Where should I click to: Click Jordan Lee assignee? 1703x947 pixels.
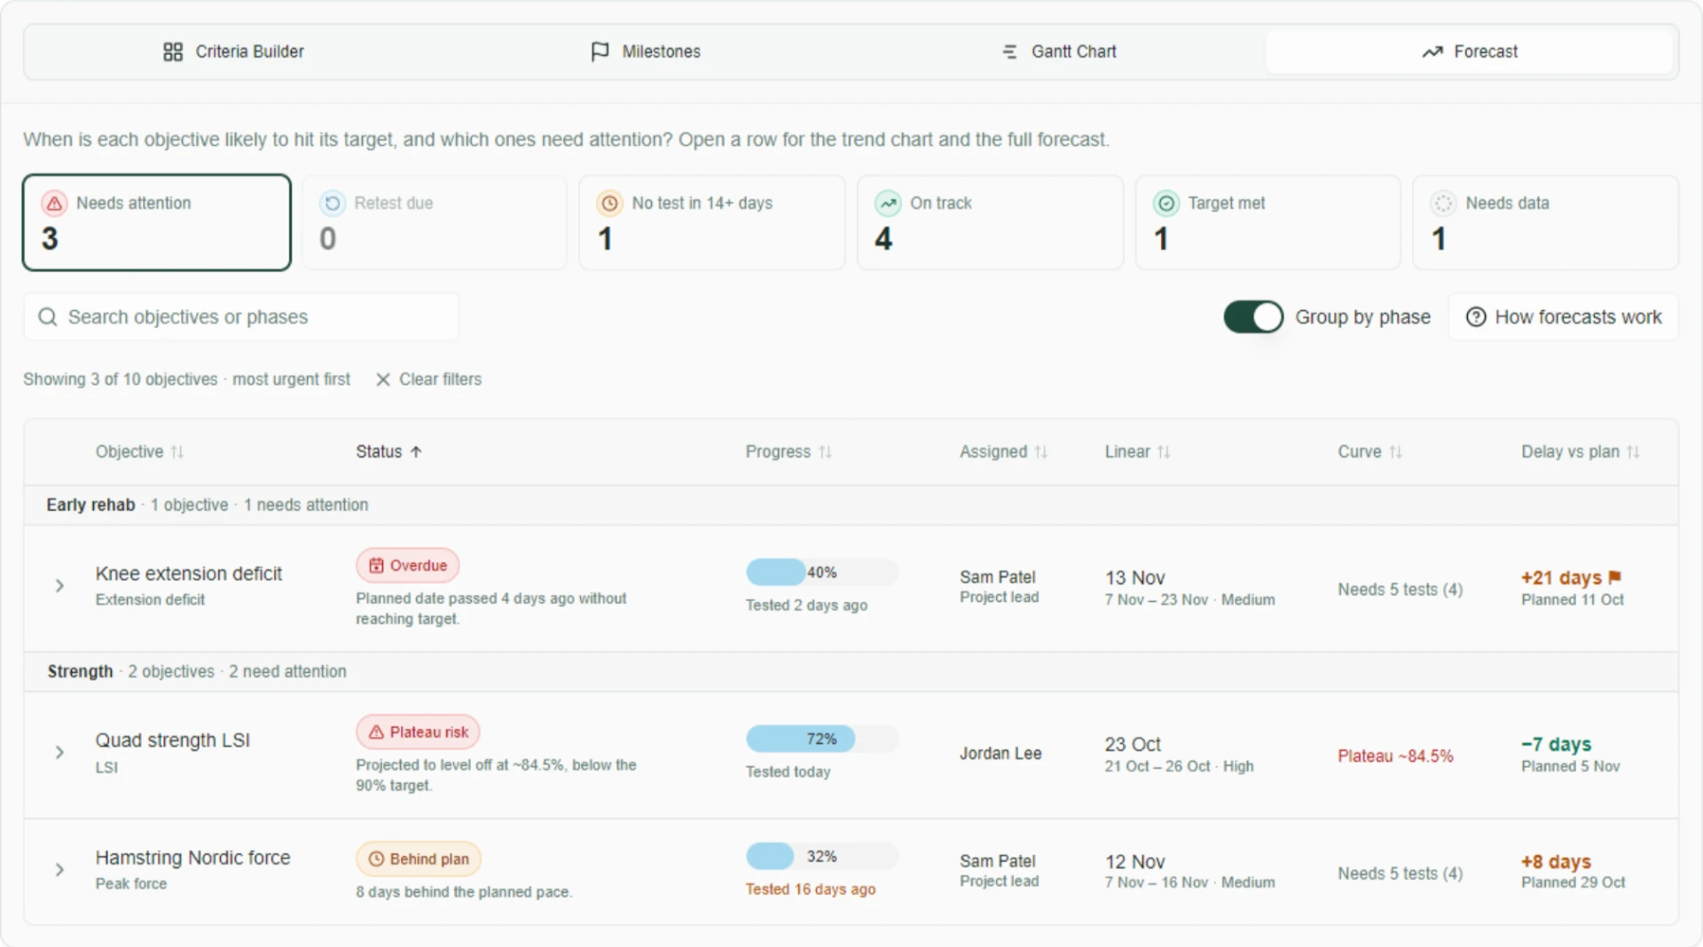pyautogui.click(x=1001, y=754)
